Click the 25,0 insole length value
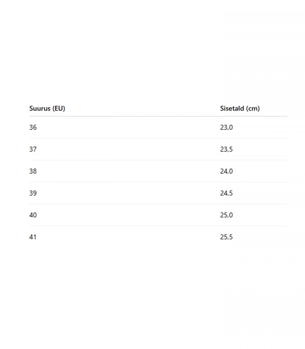 pos(226,215)
